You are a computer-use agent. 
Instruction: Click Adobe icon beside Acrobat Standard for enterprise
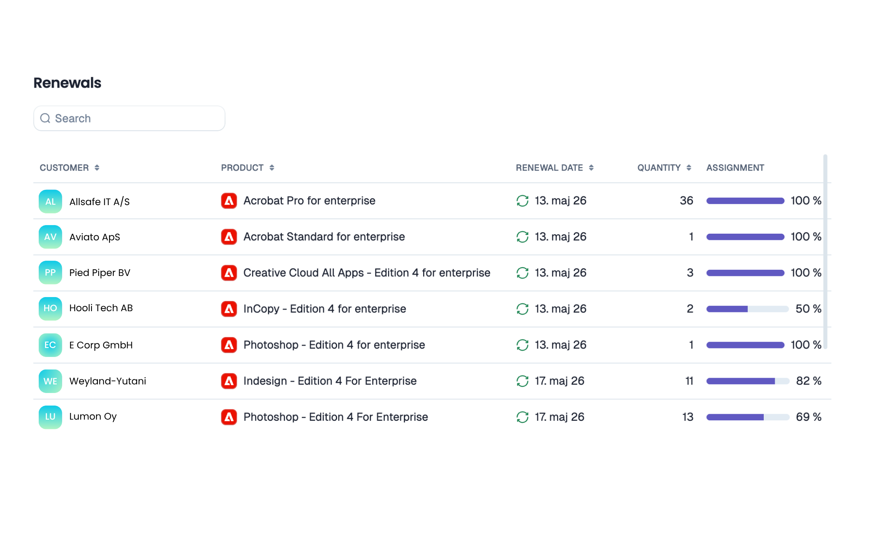tap(229, 237)
